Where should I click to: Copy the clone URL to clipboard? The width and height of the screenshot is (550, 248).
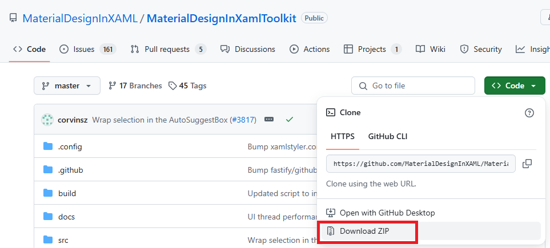[x=527, y=164]
